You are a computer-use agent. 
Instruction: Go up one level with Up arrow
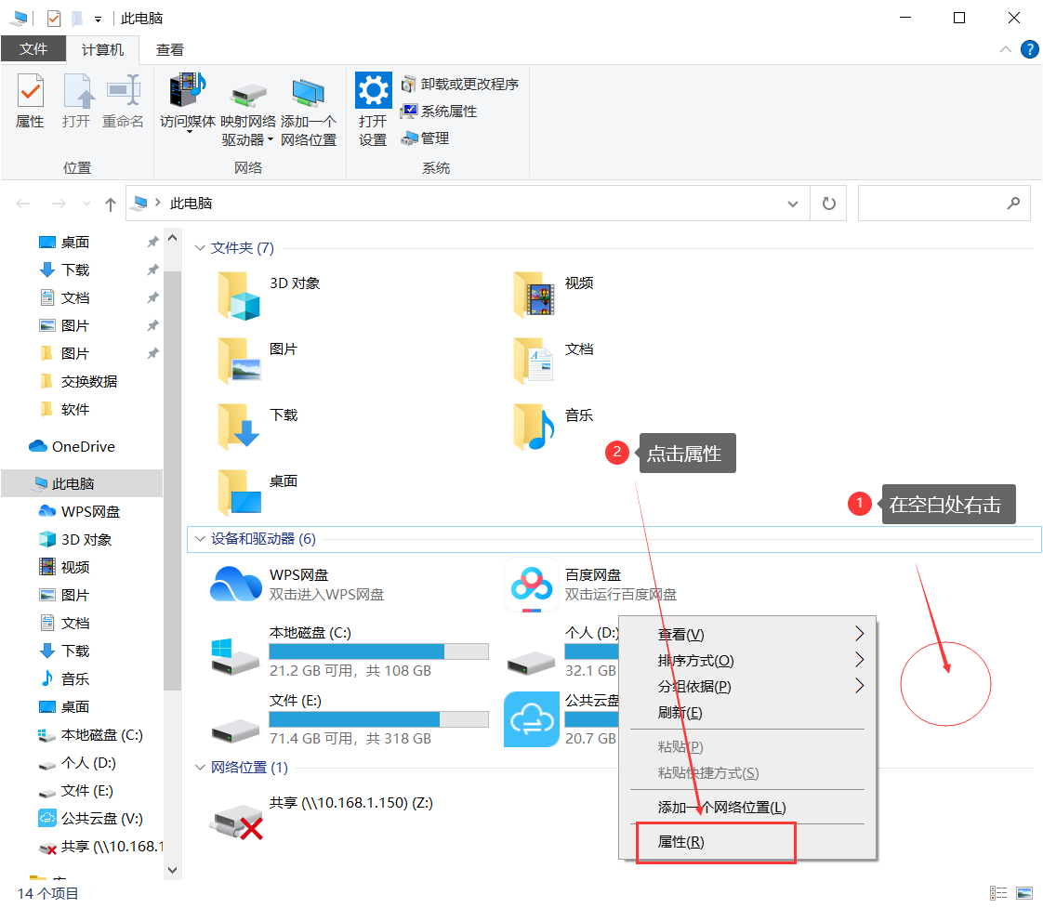(111, 204)
